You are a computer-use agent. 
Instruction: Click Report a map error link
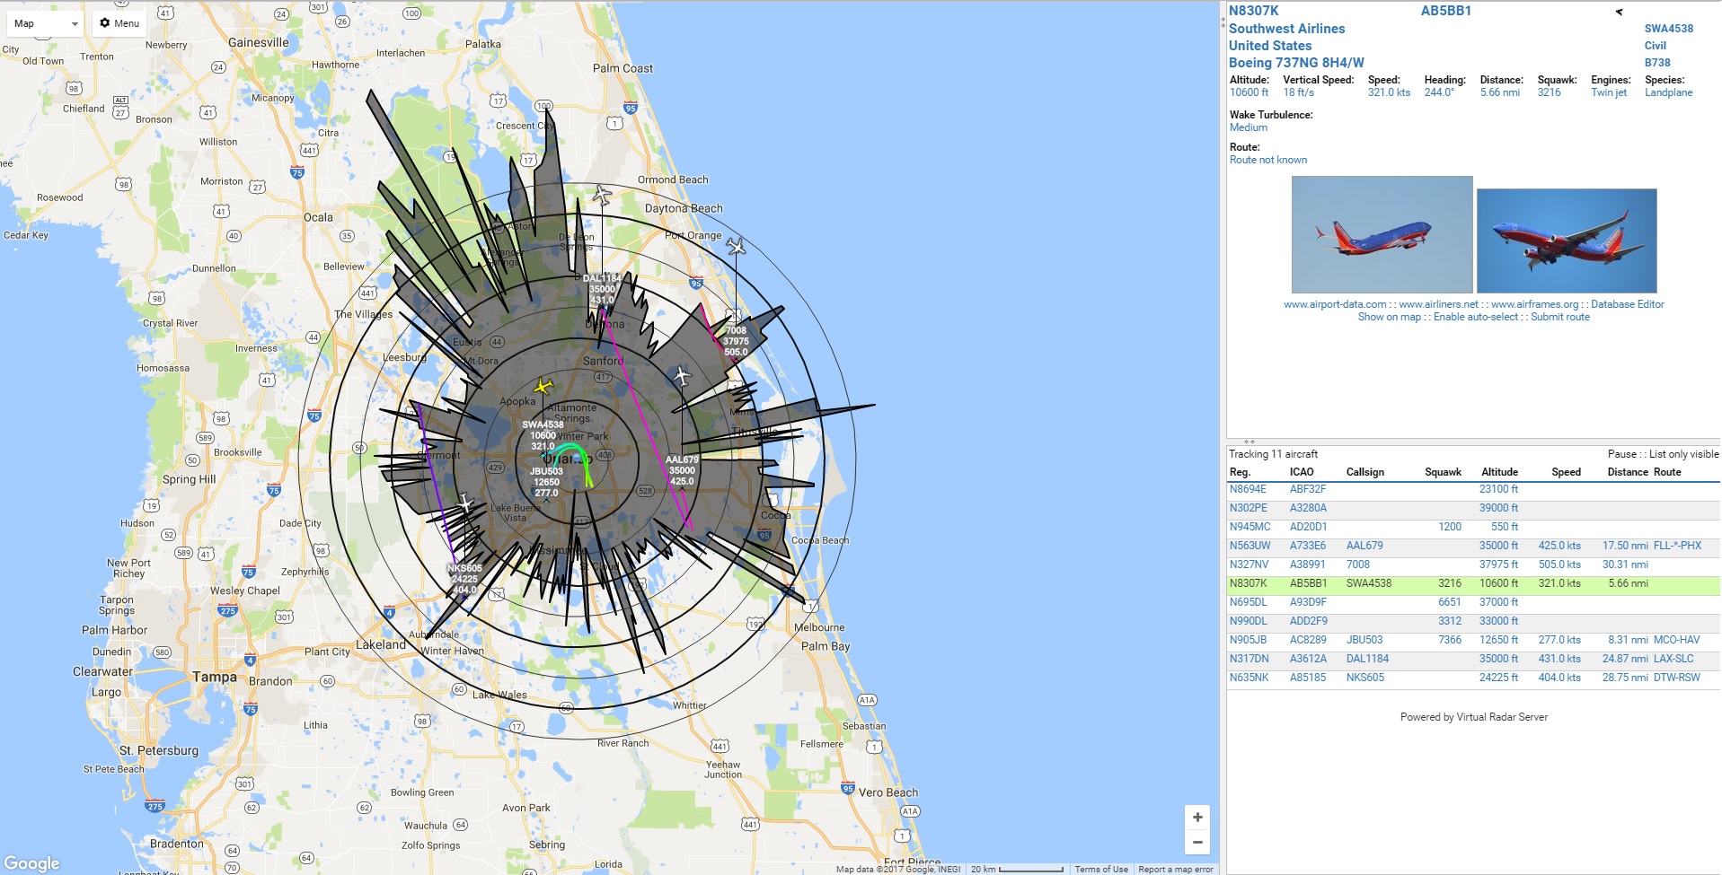tap(1175, 870)
